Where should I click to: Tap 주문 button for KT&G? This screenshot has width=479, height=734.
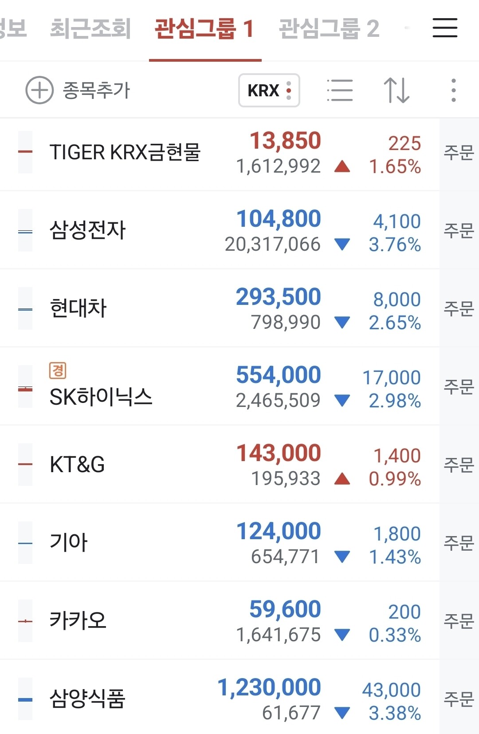pyautogui.click(x=459, y=465)
